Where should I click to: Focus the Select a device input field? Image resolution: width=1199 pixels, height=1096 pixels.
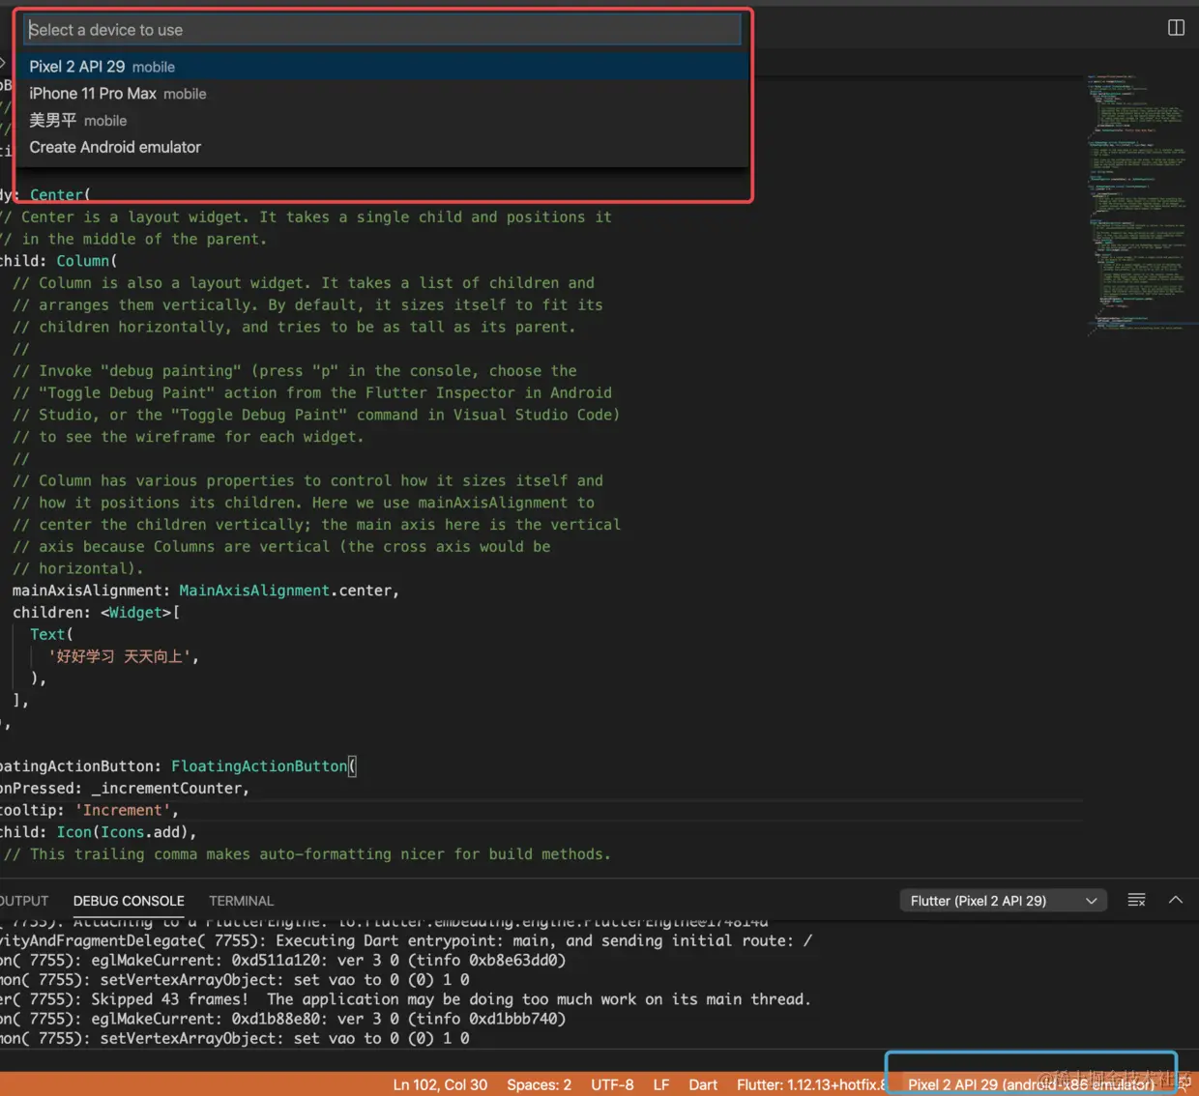(383, 30)
